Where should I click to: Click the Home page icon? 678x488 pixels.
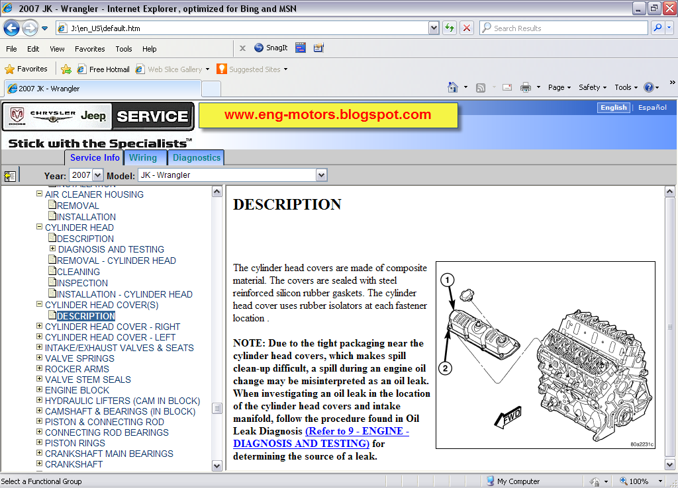pyautogui.click(x=453, y=87)
